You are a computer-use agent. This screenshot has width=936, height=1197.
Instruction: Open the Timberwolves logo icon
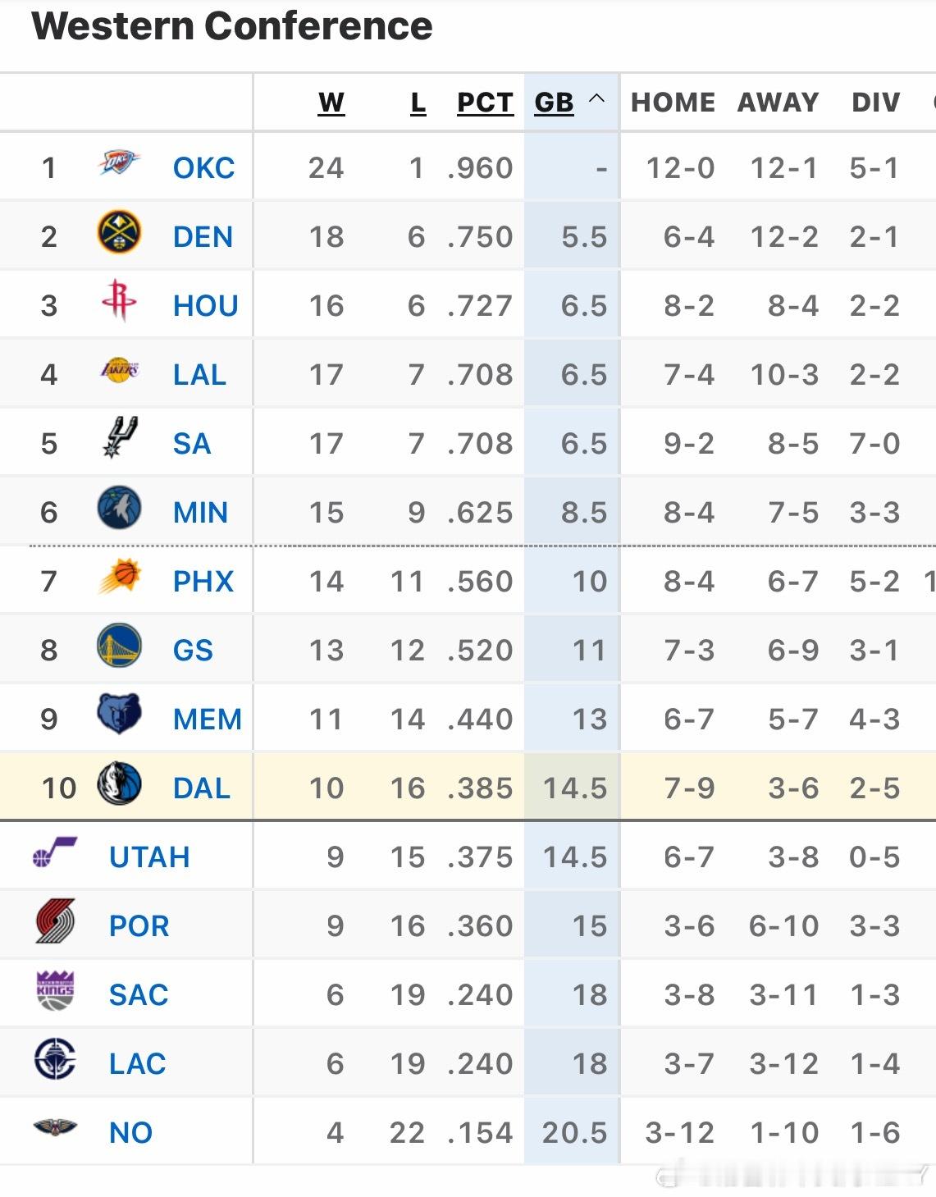[119, 508]
